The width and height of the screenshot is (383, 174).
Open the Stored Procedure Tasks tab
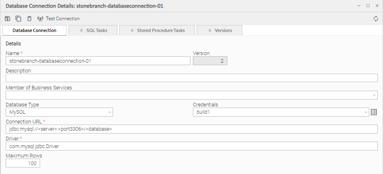tap(157, 30)
